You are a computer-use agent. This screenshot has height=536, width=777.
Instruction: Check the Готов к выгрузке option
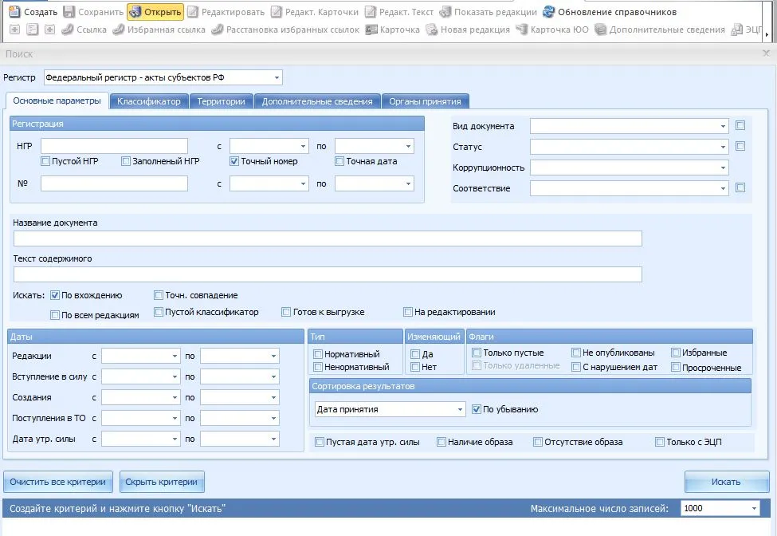tap(286, 312)
